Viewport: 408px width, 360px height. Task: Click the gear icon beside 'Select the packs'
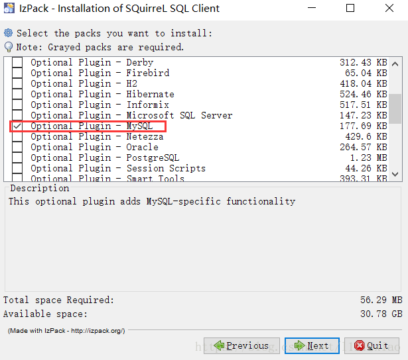[x=9, y=33]
